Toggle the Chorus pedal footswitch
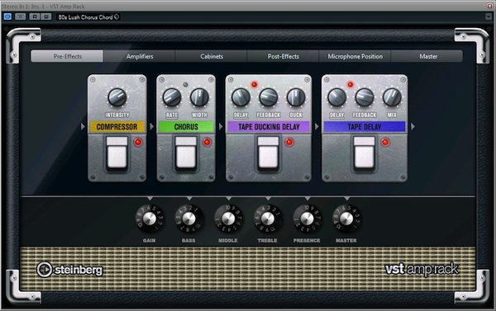The height and width of the screenshot is (311, 496). click(x=186, y=153)
